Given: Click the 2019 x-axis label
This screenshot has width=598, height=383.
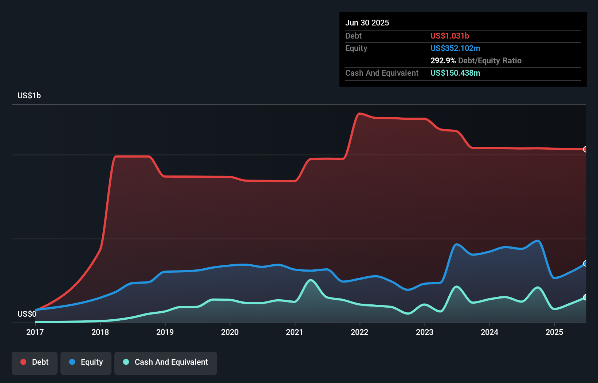Looking at the screenshot, I should pyautogui.click(x=165, y=332).
